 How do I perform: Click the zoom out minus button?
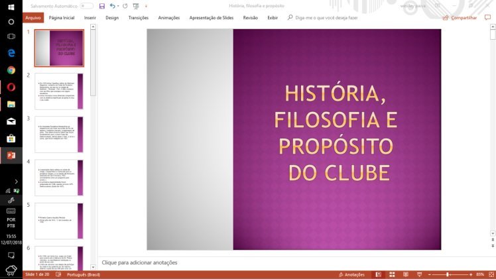[x=429, y=274]
